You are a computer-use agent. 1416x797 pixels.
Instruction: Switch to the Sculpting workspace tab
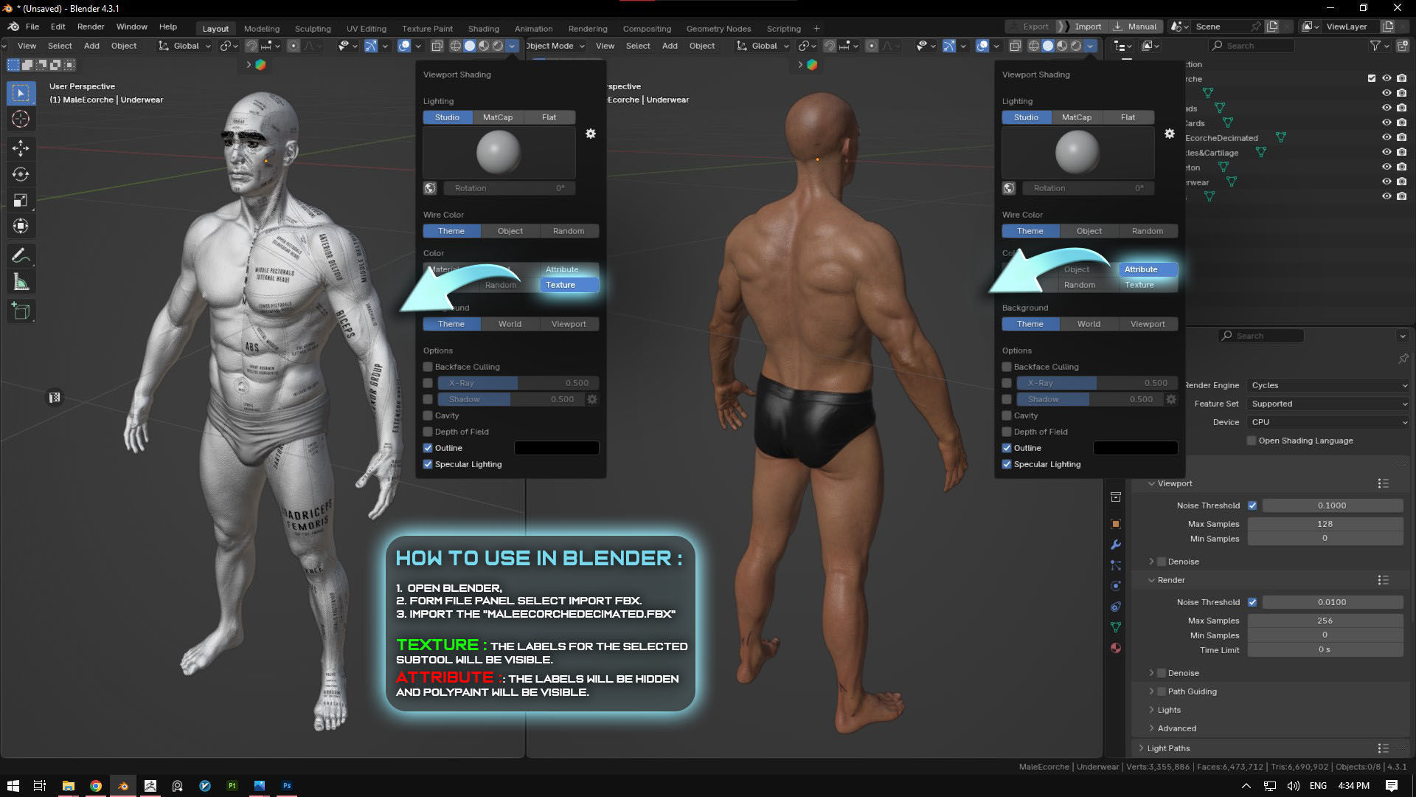click(313, 29)
